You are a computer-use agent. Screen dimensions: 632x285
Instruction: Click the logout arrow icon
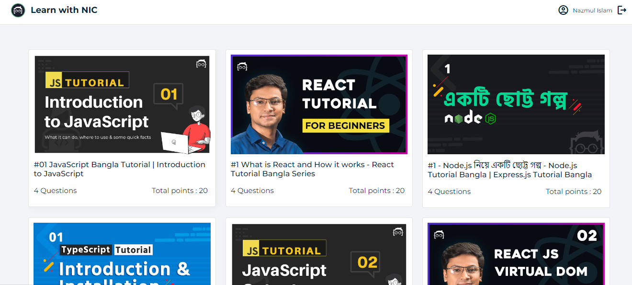click(622, 10)
